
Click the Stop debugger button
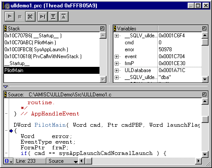point(20,17)
